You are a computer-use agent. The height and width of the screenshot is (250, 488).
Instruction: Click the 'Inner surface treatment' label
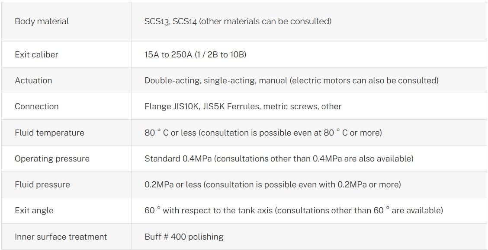click(x=61, y=237)
